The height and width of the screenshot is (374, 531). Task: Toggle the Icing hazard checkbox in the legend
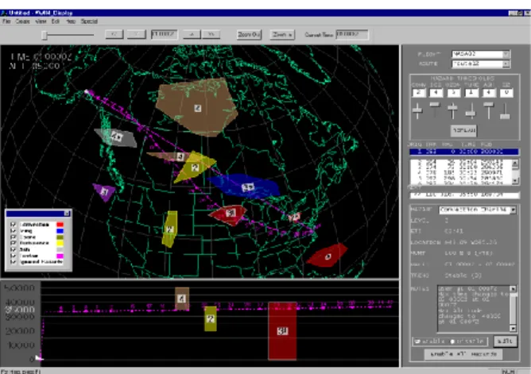click(x=14, y=230)
